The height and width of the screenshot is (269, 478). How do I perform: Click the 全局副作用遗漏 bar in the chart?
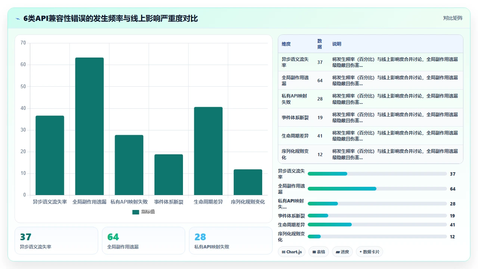pyautogui.click(x=90, y=126)
